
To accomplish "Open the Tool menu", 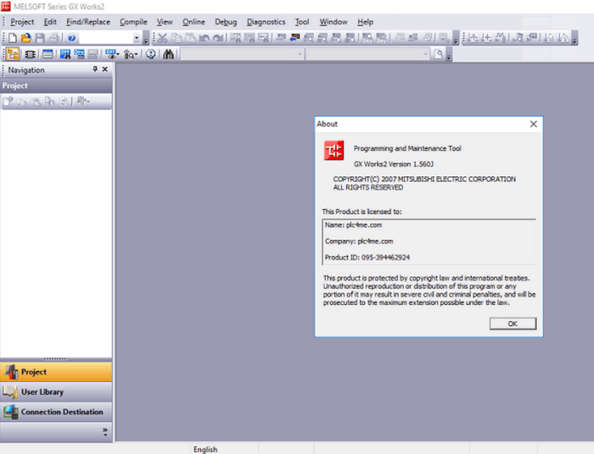I will [x=302, y=22].
